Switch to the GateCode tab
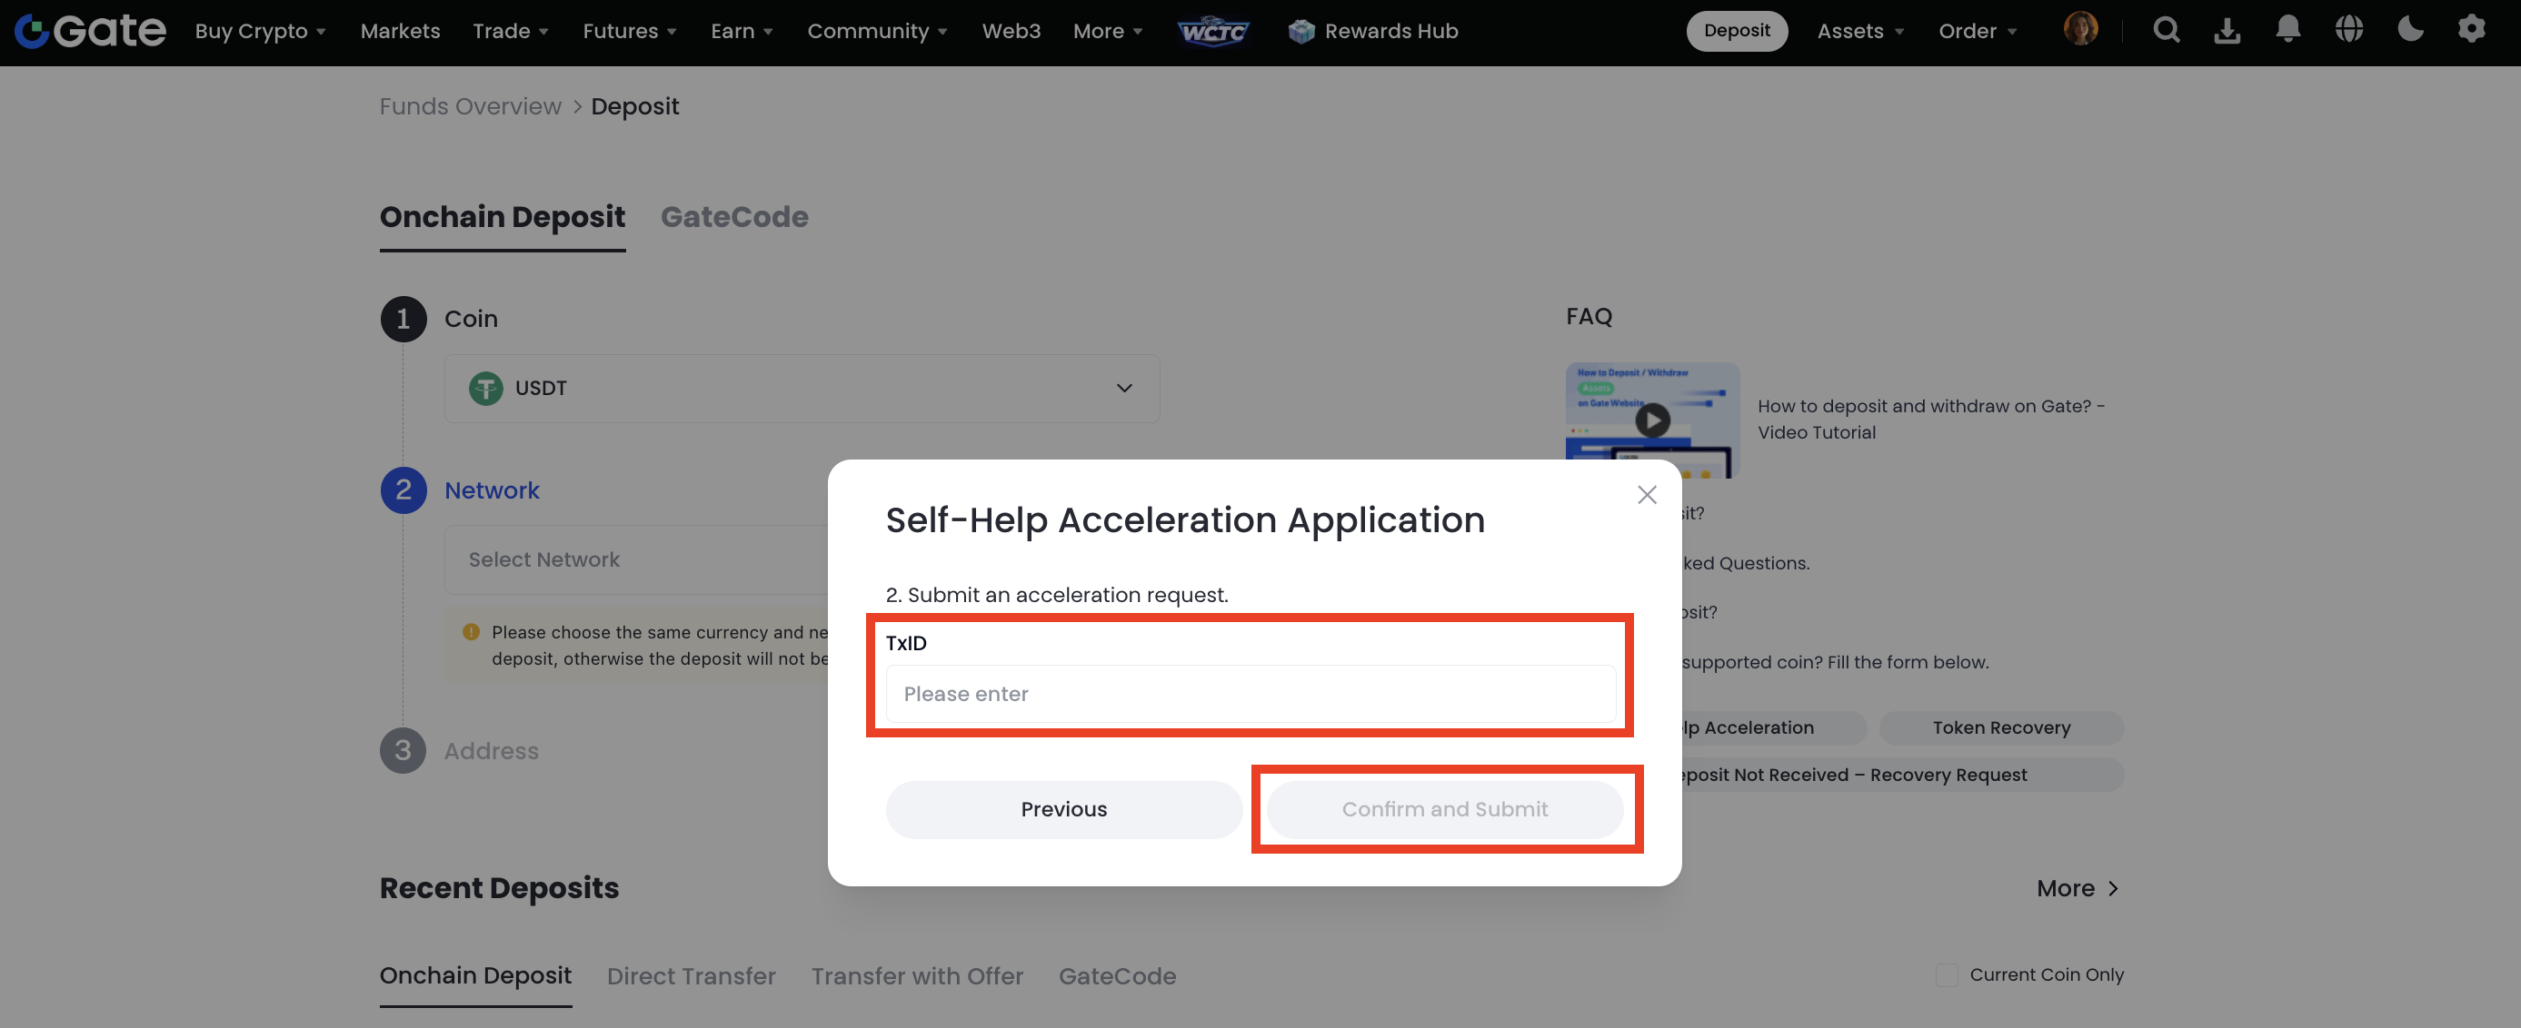Image resolution: width=2521 pixels, height=1028 pixels. (734, 217)
